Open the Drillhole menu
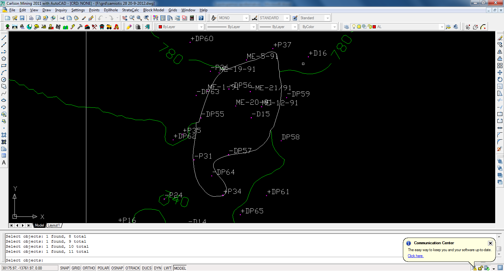This screenshot has height=271, width=504. click(111, 10)
